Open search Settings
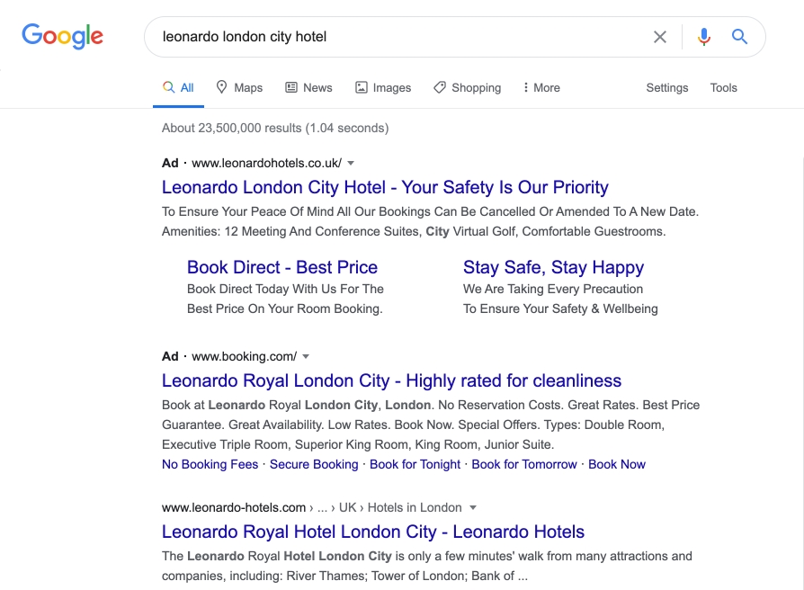804x590 pixels. tap(666, 87)
